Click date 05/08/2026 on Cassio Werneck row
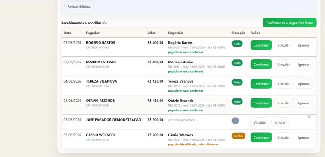 pyautogui.click(x=72, y=135)
